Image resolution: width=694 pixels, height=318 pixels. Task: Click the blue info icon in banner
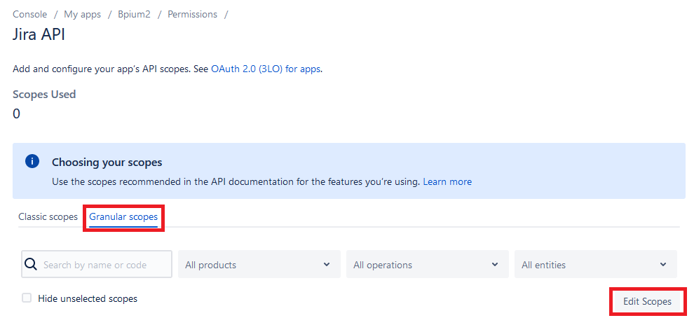pyautogui.click(x=32, y=161)
